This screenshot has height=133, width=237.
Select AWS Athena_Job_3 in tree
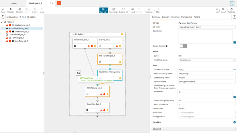coord(22,25)
